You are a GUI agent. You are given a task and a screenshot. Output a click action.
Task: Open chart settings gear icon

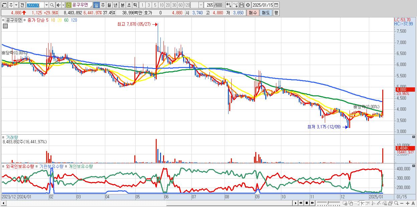click(248, 5)
